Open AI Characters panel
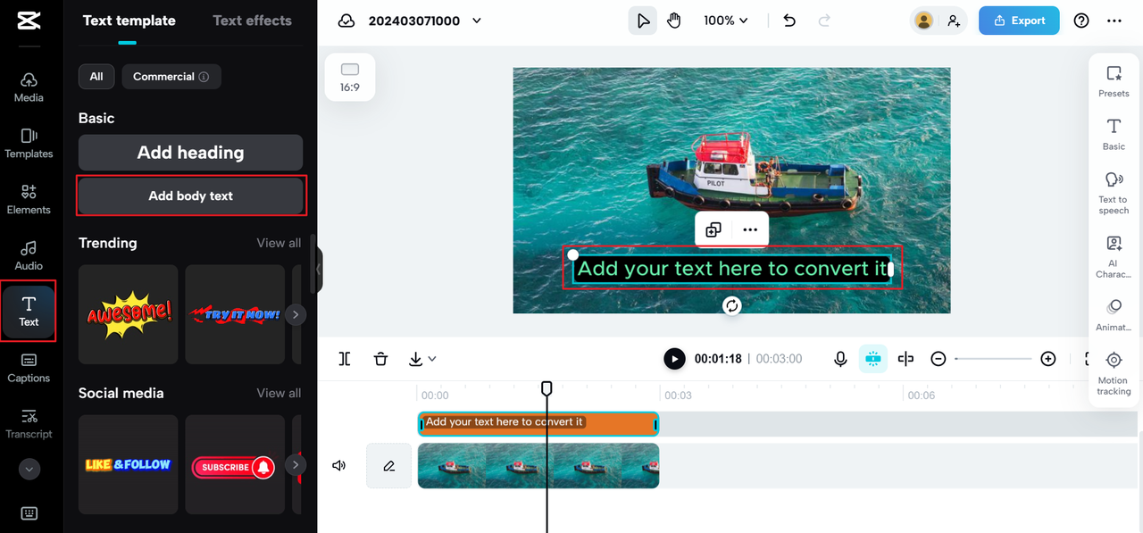 (1114, 257)
